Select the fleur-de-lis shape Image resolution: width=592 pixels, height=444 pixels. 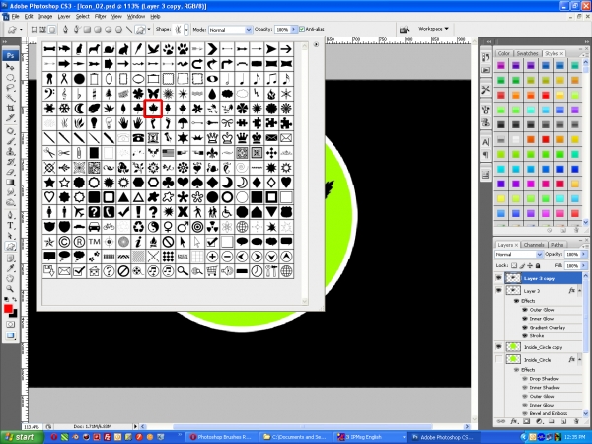coord(212,153)
